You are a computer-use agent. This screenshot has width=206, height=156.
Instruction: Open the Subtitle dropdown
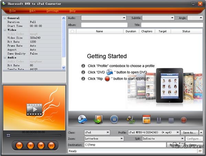click(172, 18)
